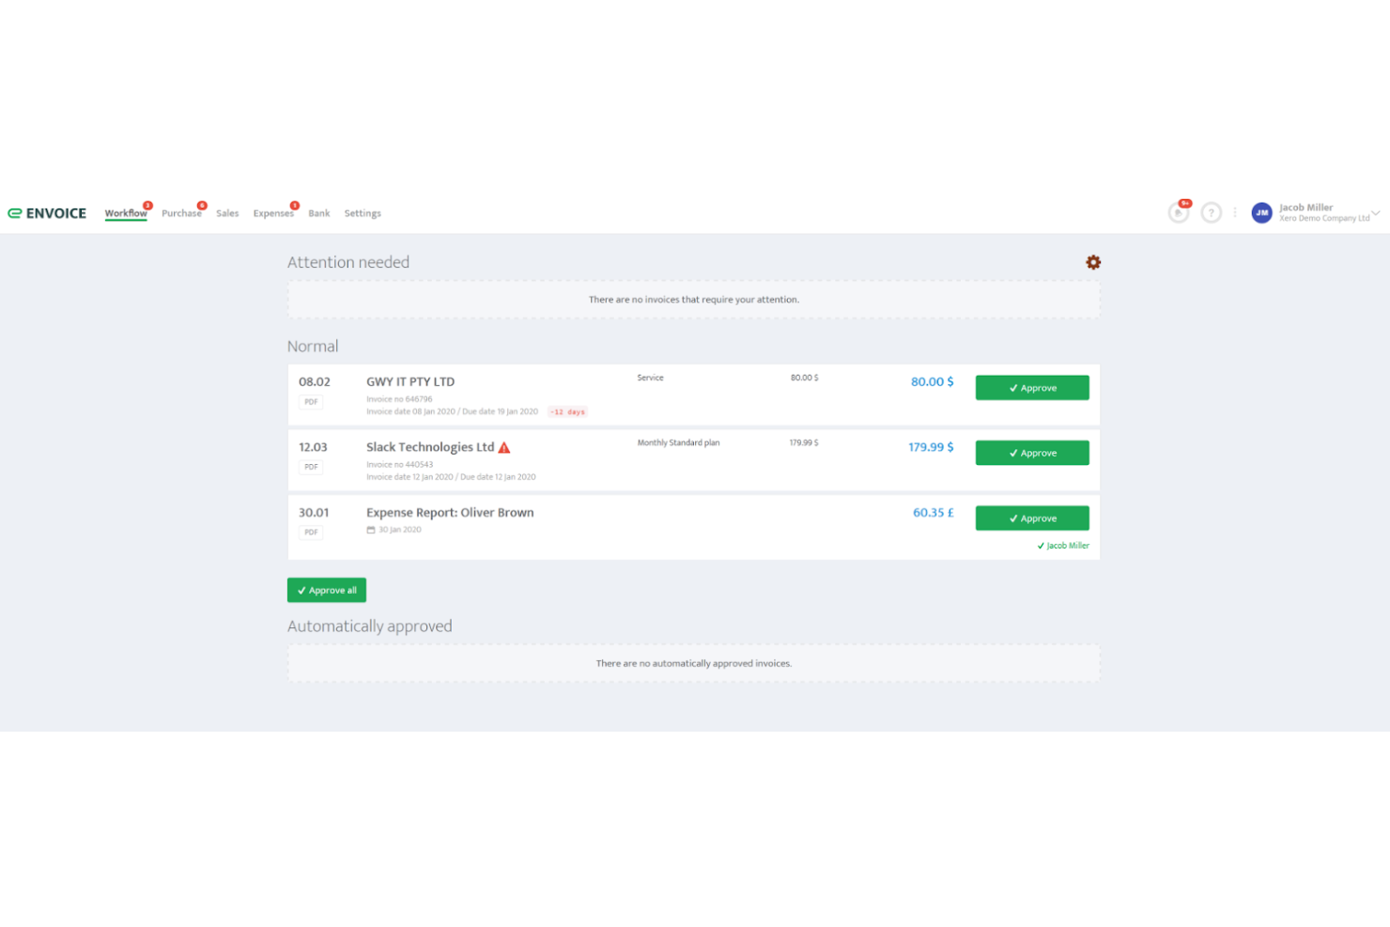Open the PDF for Oliver Brown's expense report
Screen dimensions: 1390x927
pos(310,532)
